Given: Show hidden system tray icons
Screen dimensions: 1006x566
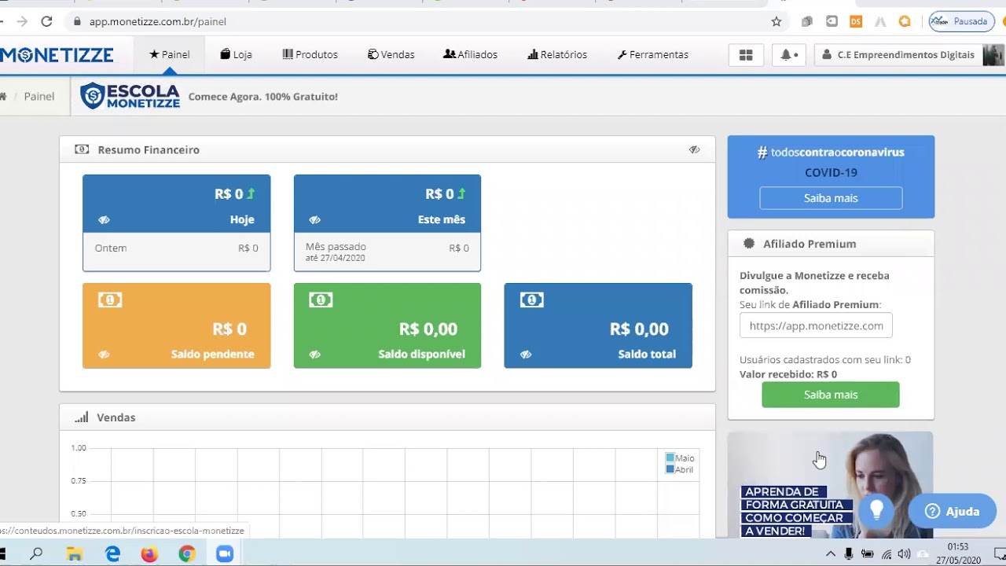Looking at the screenshot, I should (830, 554).
